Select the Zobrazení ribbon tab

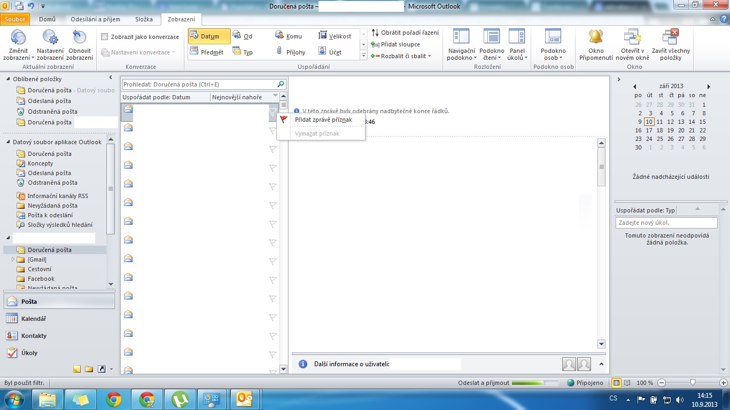tap(181, 19)
